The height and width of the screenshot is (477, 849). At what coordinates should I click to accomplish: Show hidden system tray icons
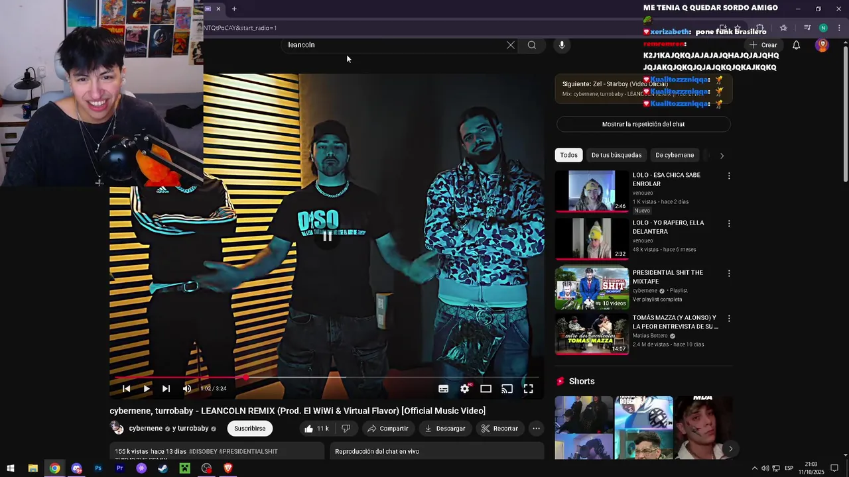click(x=754, y=468)
